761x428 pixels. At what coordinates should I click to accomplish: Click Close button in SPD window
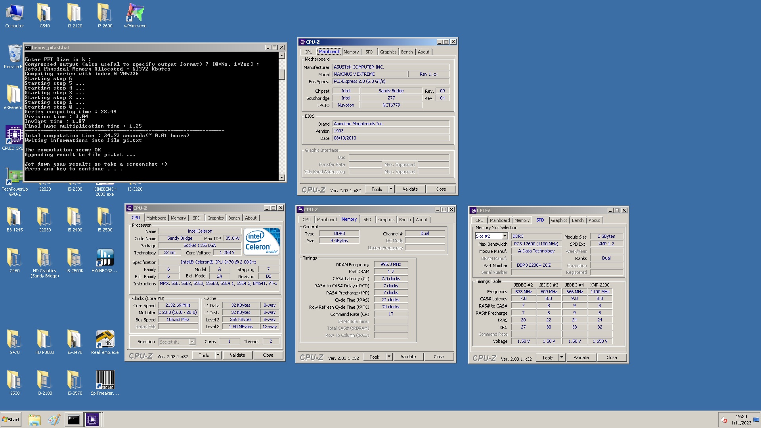612,357
